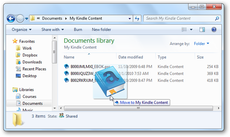
Task: Click Kindle icon of B000JMLMXI file
Action: (x=66, y=67)
